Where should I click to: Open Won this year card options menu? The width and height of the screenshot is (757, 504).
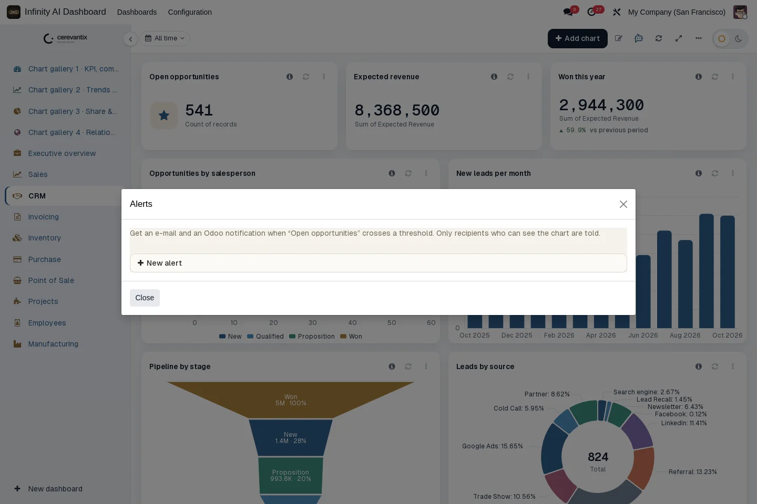733,77
